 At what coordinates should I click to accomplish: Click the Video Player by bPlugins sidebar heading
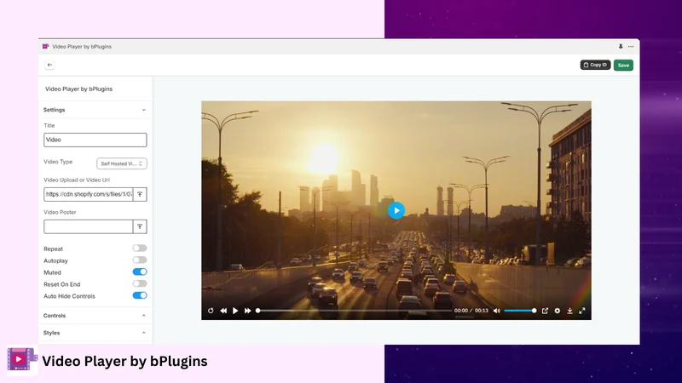tap(78, 89)
